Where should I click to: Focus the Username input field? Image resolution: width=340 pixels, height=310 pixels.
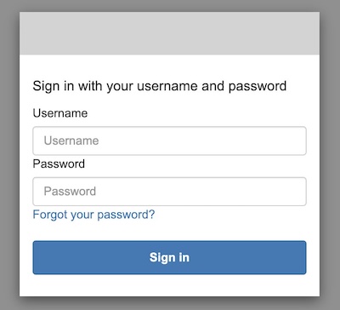[x=169, y=141]
